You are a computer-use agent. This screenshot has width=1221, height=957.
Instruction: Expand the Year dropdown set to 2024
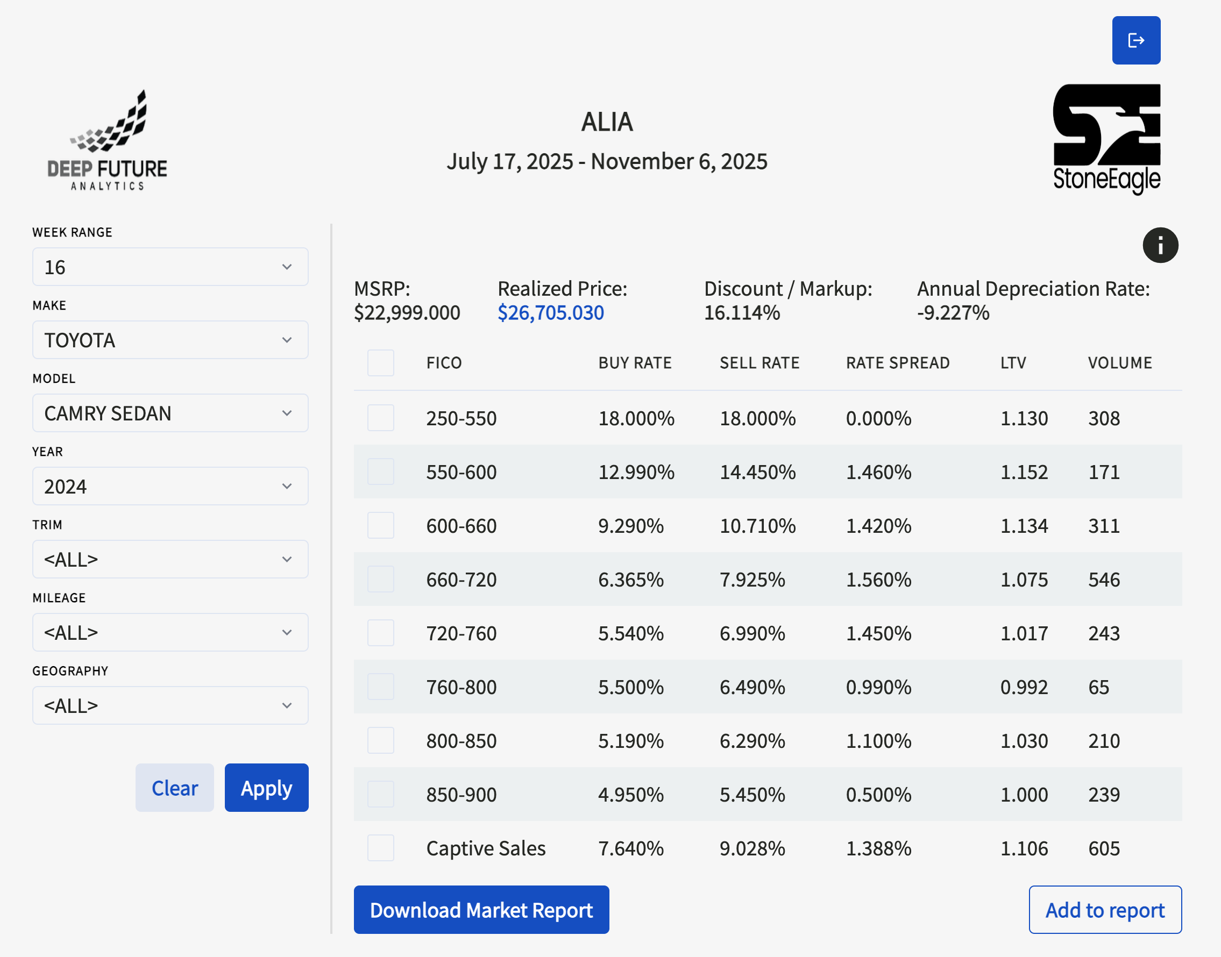(171, 486)
